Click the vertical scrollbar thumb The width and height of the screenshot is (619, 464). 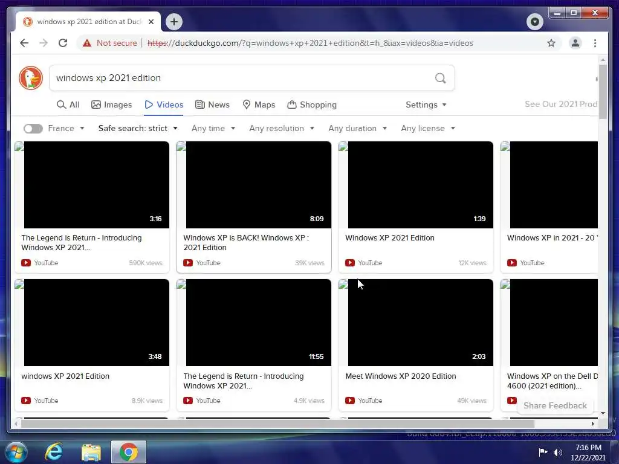[603, 92]
